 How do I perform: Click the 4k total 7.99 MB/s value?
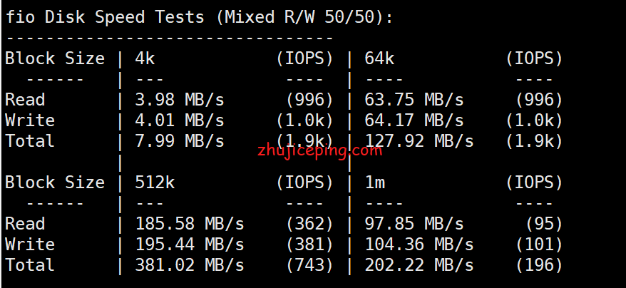point(180,141)
